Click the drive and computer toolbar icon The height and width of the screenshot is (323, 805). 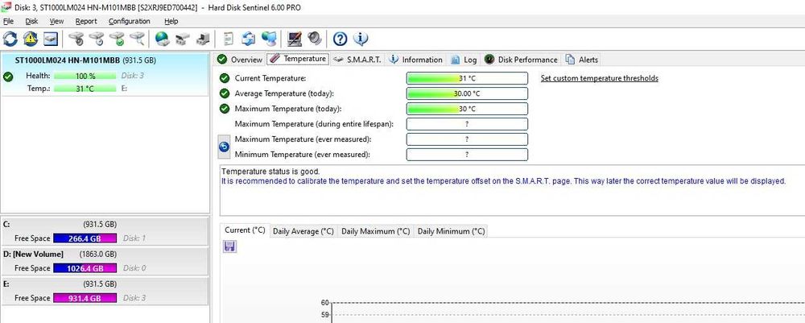point(203,39)
